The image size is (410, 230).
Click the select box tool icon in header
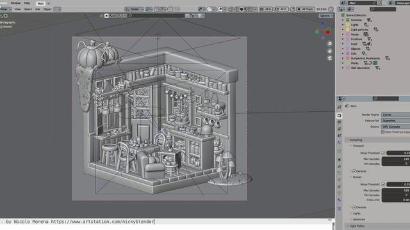(106, 16)
